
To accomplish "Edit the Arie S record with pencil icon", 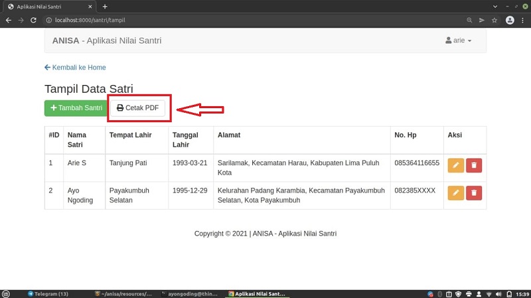I will (x=456, y=166).
